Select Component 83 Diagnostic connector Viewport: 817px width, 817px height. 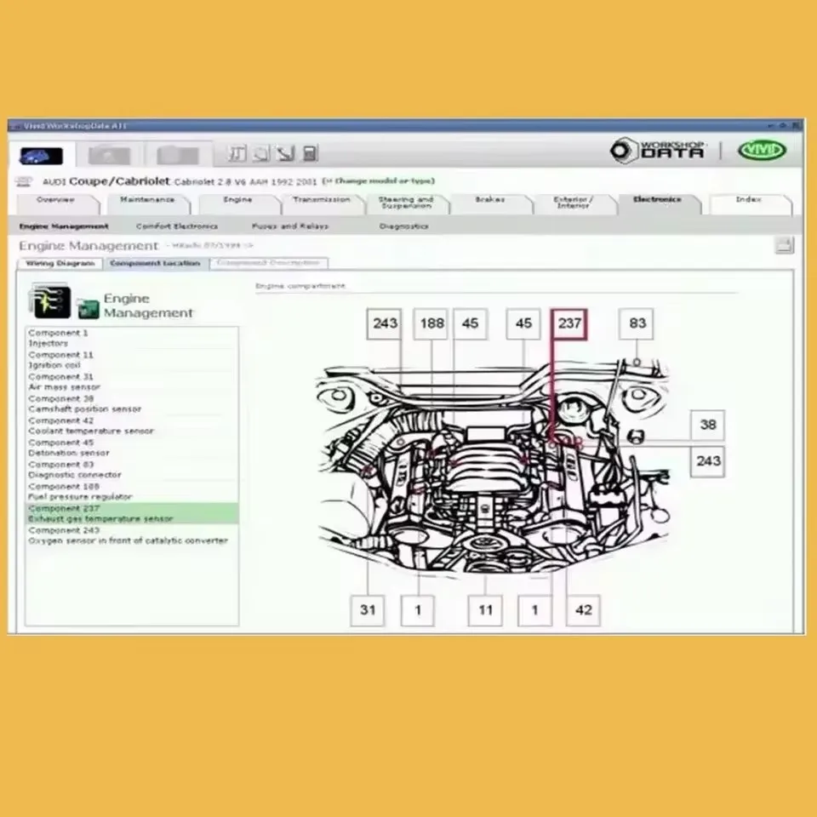(131, 470)
